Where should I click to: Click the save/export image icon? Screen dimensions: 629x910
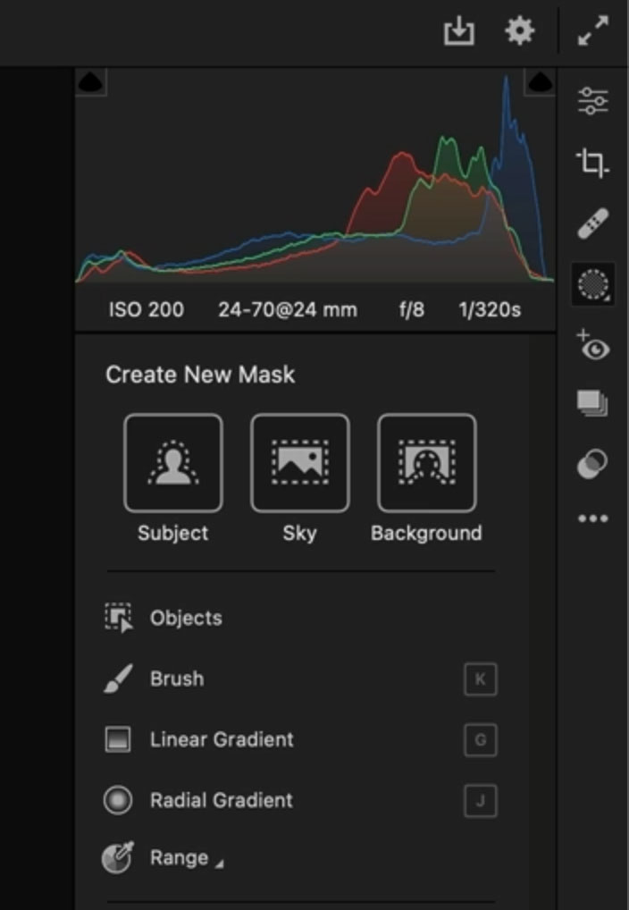tap(459, 30)
